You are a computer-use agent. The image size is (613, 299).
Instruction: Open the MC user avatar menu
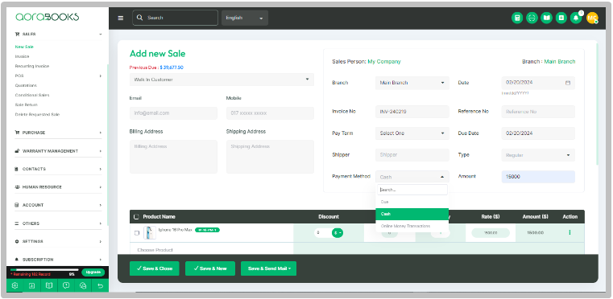pyautogui.click(x=592, y=18)
